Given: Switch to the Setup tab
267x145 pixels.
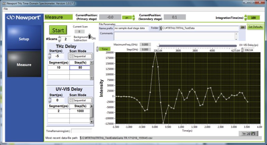Looking at the screenshot, I should click(x=24, y=39).
